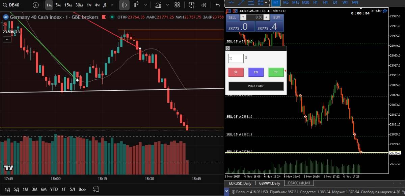
Task: Toggle the EN entry button
Action: [256, 72]
